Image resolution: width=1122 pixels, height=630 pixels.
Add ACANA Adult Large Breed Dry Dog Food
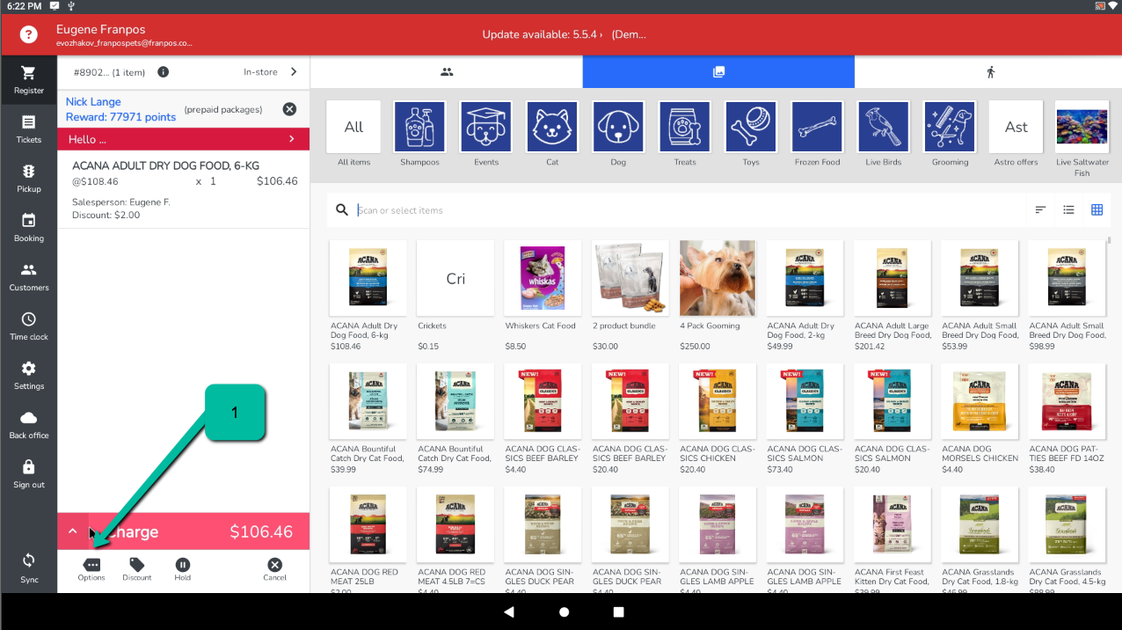pyautogui.click(x=892, y=296)
